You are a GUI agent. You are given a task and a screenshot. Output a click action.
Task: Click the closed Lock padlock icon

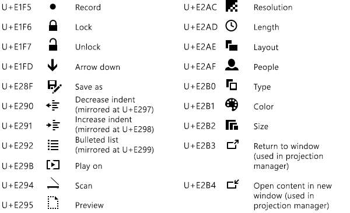click(53, 26)
